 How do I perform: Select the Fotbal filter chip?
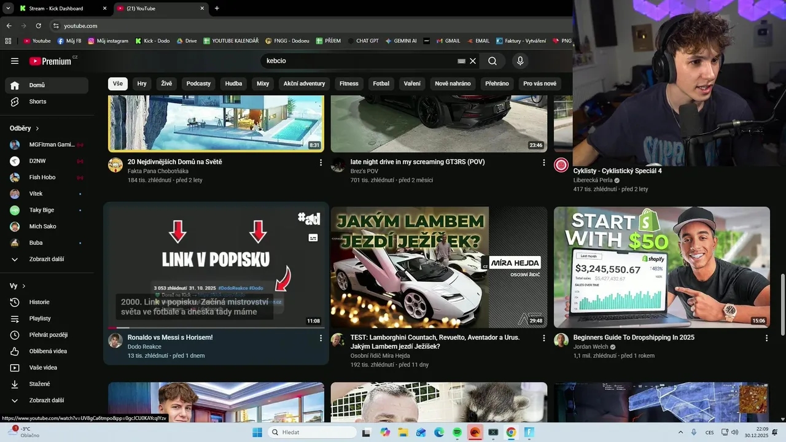click(x=381, y=83)
